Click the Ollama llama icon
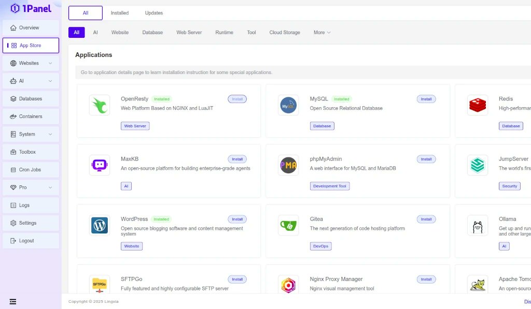 click(478, 226)
